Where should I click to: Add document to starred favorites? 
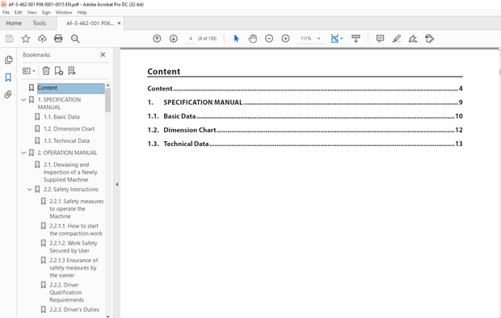[x=26, y=39]
